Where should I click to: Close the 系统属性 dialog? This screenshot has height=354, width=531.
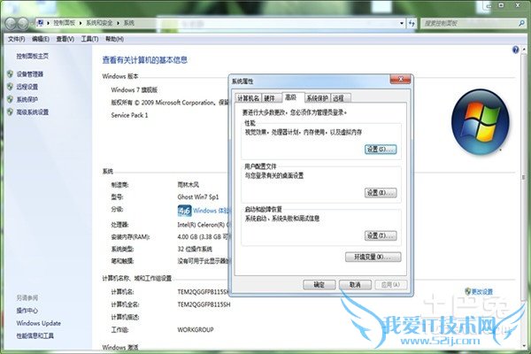click(x=400, y=80)
